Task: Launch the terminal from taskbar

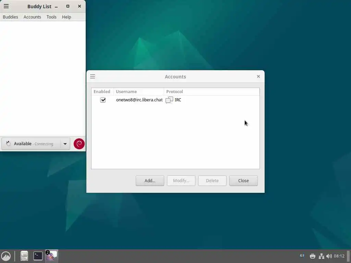Action: click(x=38, y=256)
